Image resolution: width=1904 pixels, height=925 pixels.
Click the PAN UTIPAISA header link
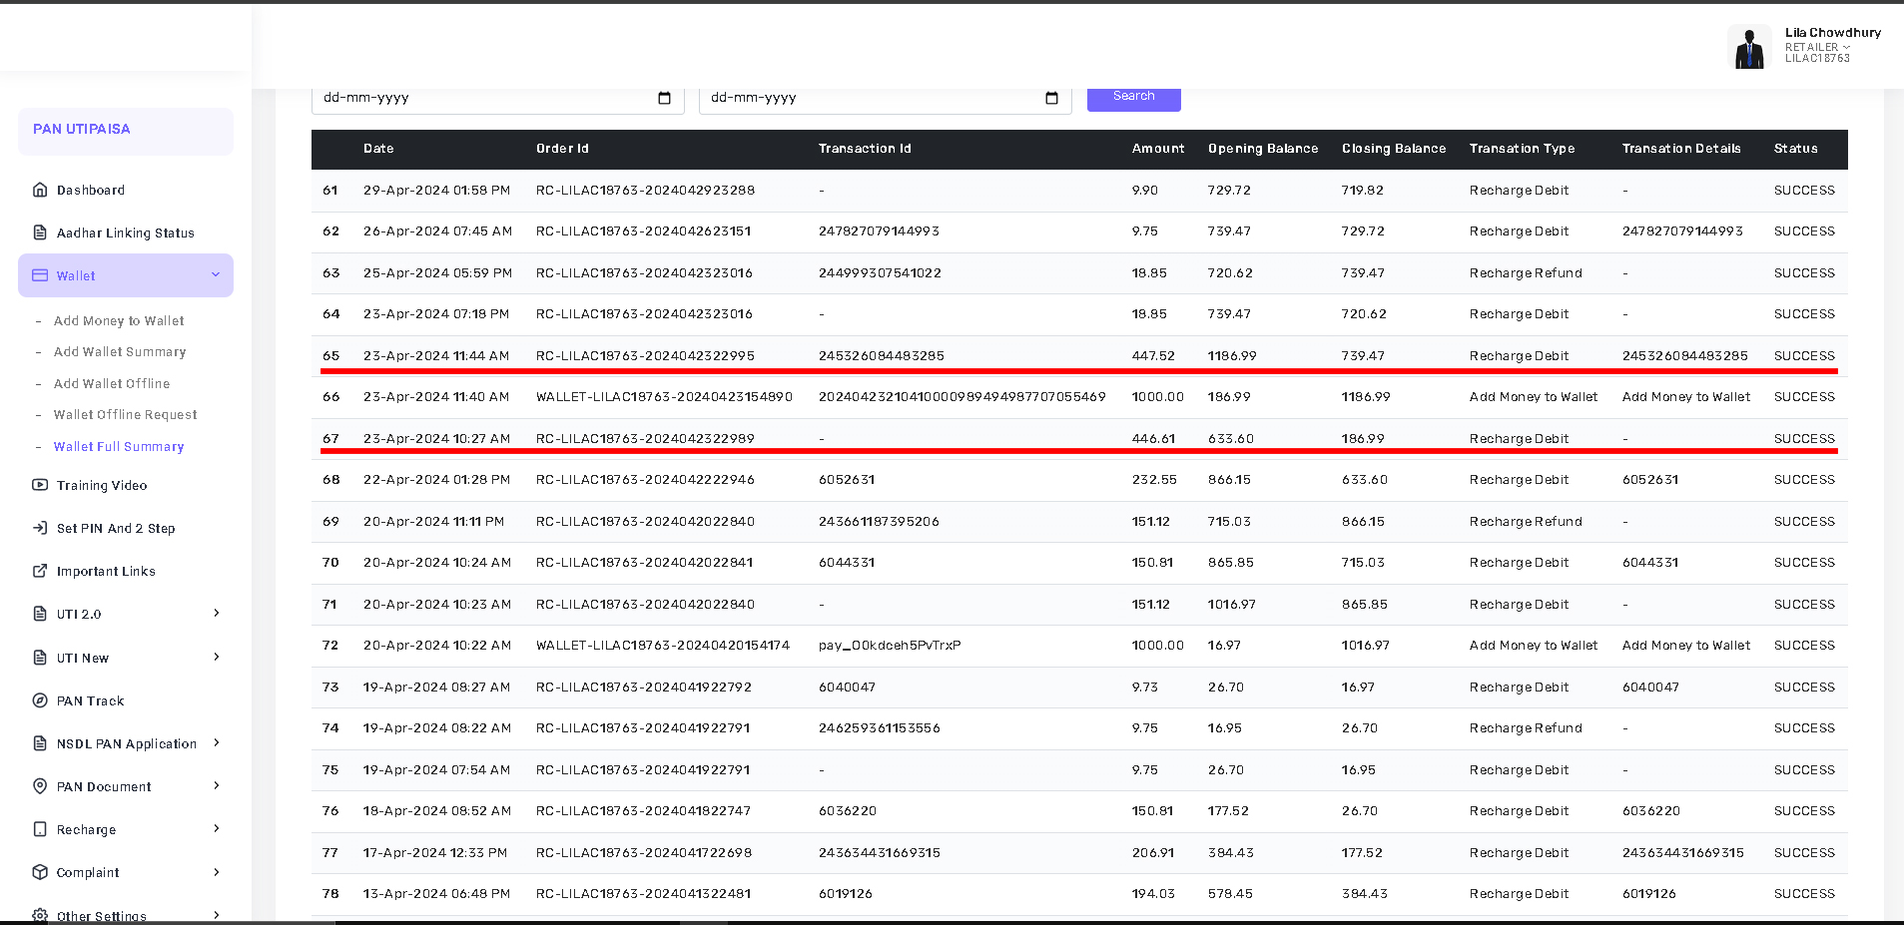pyautogui.click(x=82, y=130)
